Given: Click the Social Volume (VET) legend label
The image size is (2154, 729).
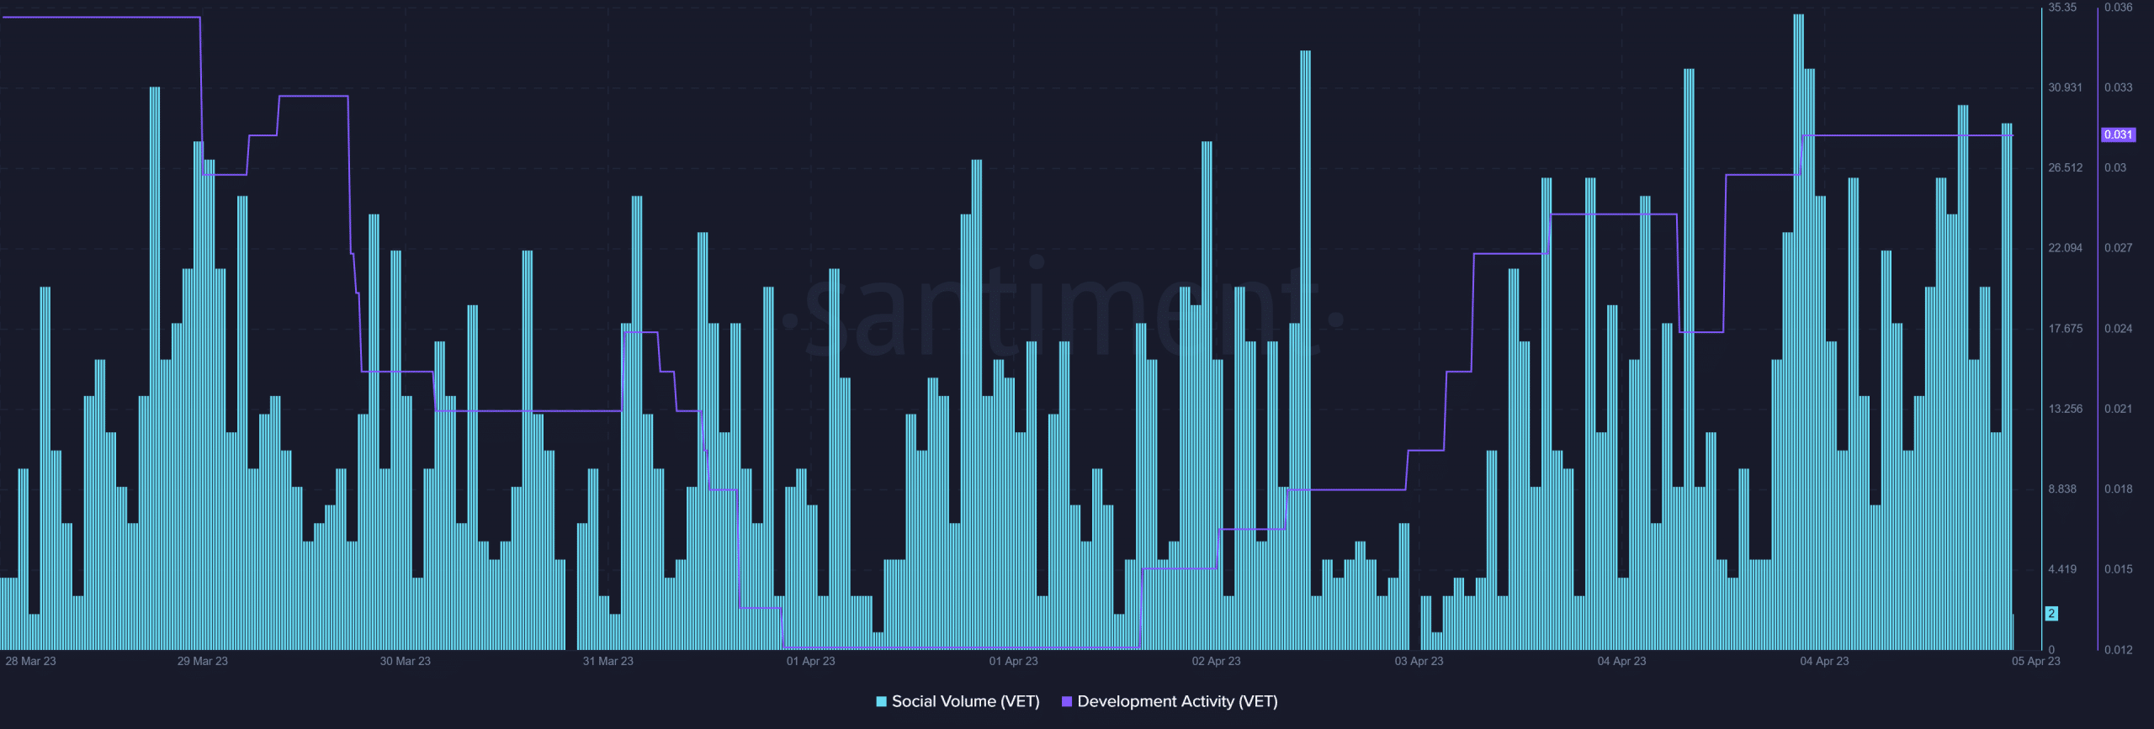Looking at the screenshot, I should [x=965, y=701].
